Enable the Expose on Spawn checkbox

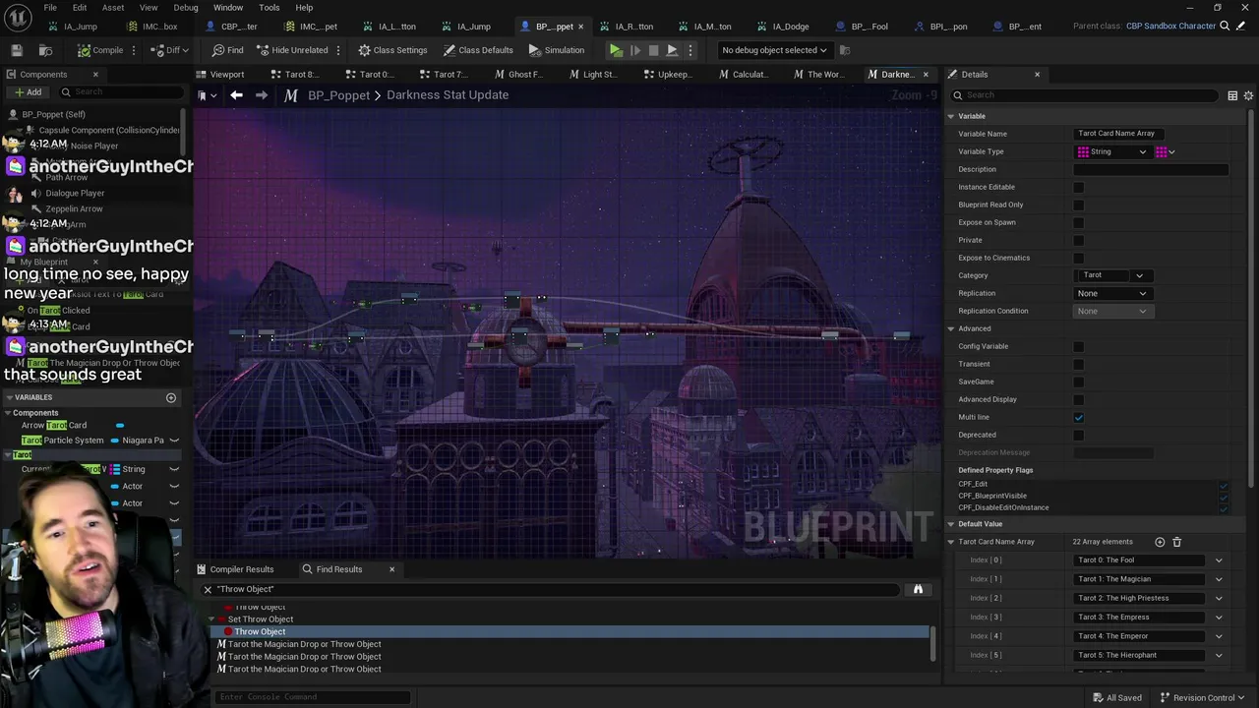(x=1079, y=222)
